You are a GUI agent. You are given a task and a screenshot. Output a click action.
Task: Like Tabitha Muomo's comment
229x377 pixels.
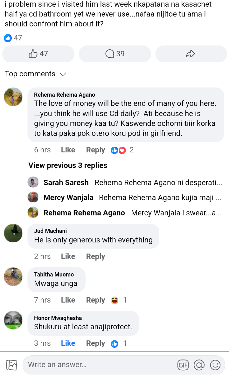(68, 300)
